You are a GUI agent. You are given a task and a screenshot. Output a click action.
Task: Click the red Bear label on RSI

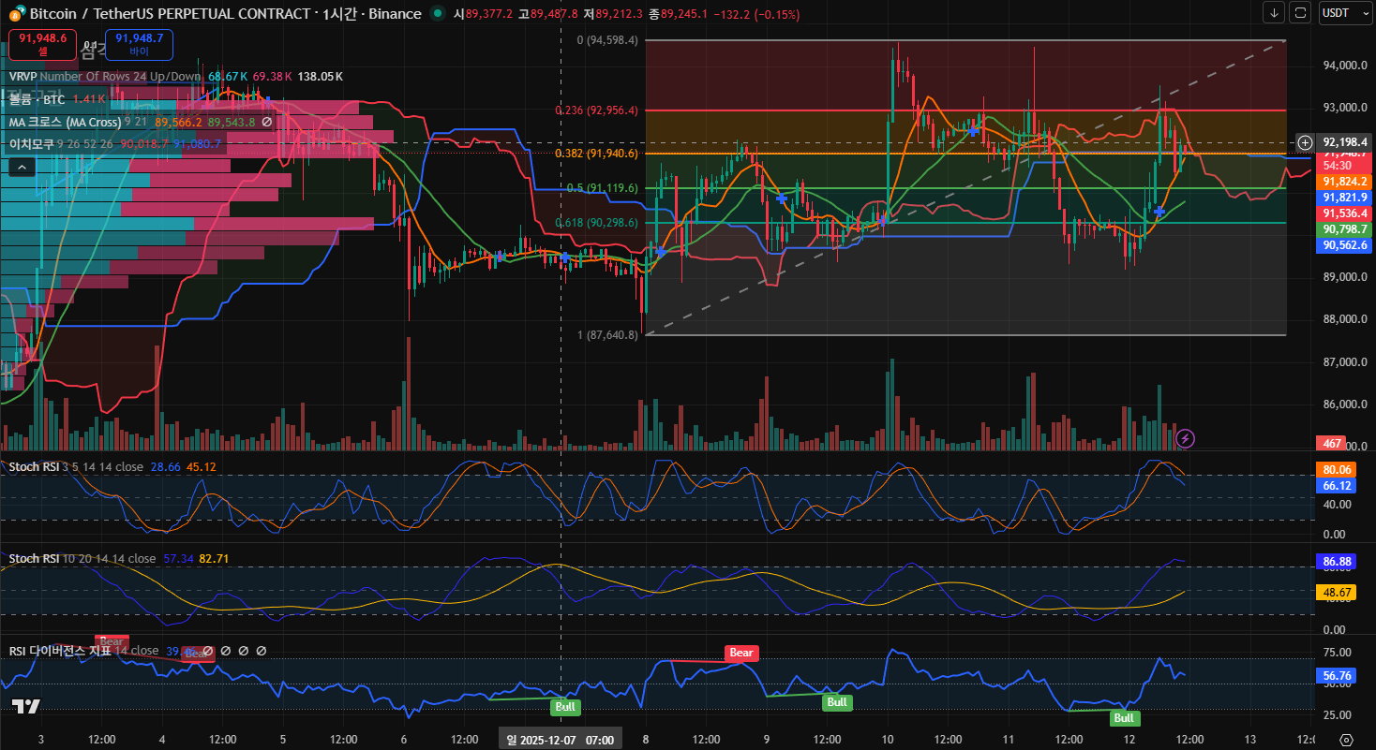pyautogui.click(x=740, y=653)
